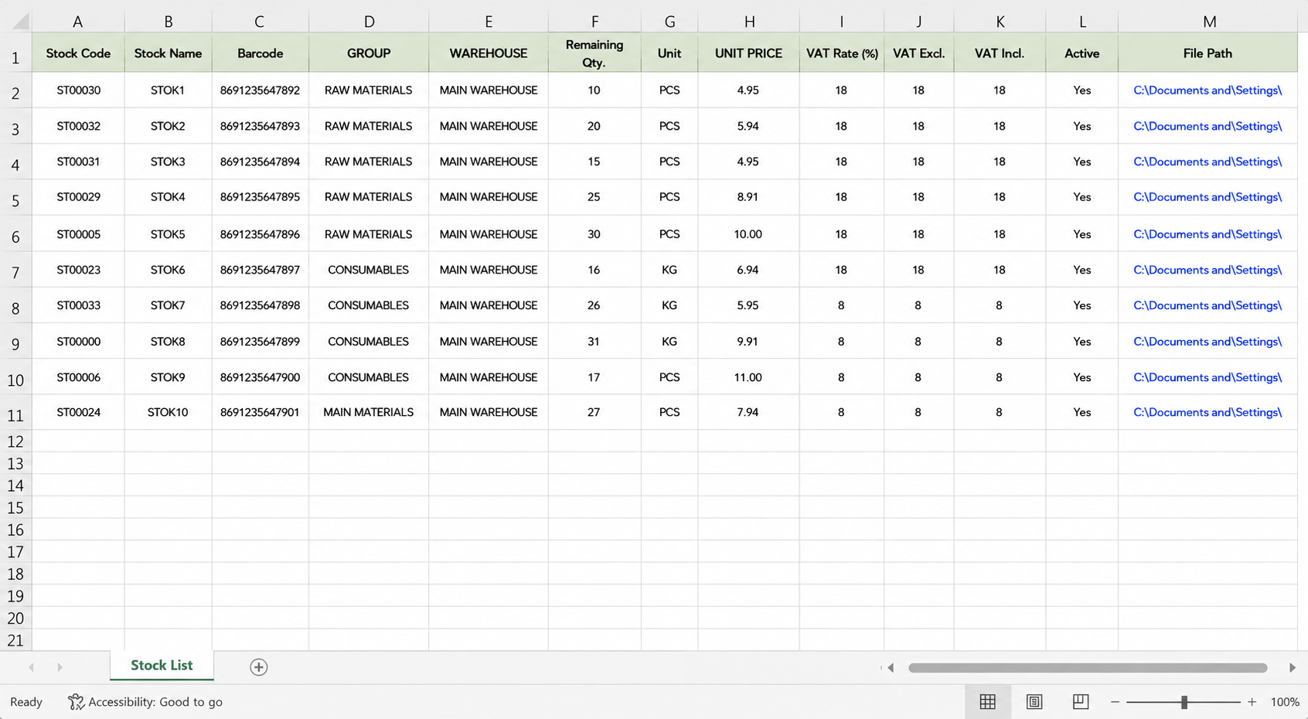The height and width of the screenshot is (719, 1308).
Task: Select row 12 by its row number
Action: 15,441
